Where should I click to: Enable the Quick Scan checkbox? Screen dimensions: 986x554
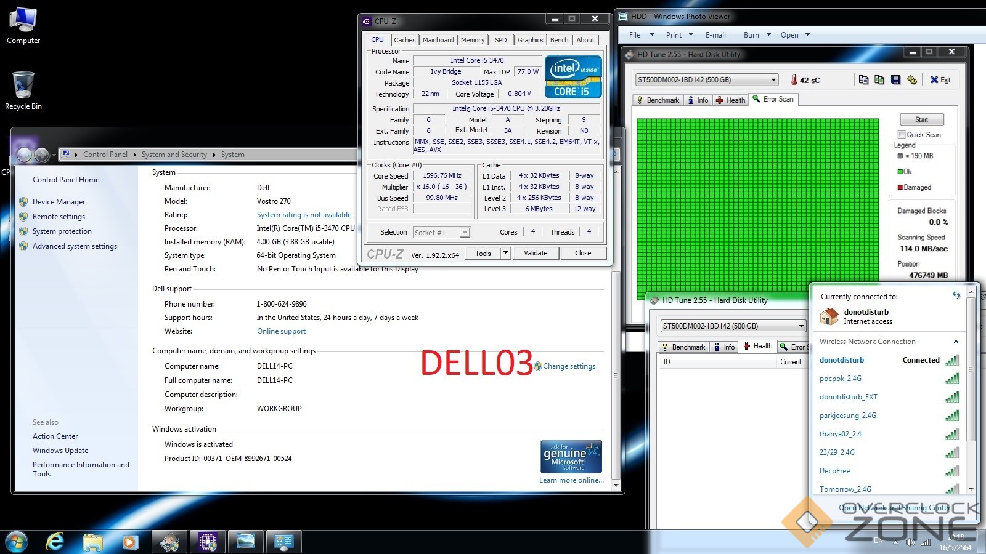click(x=902, y=135)
